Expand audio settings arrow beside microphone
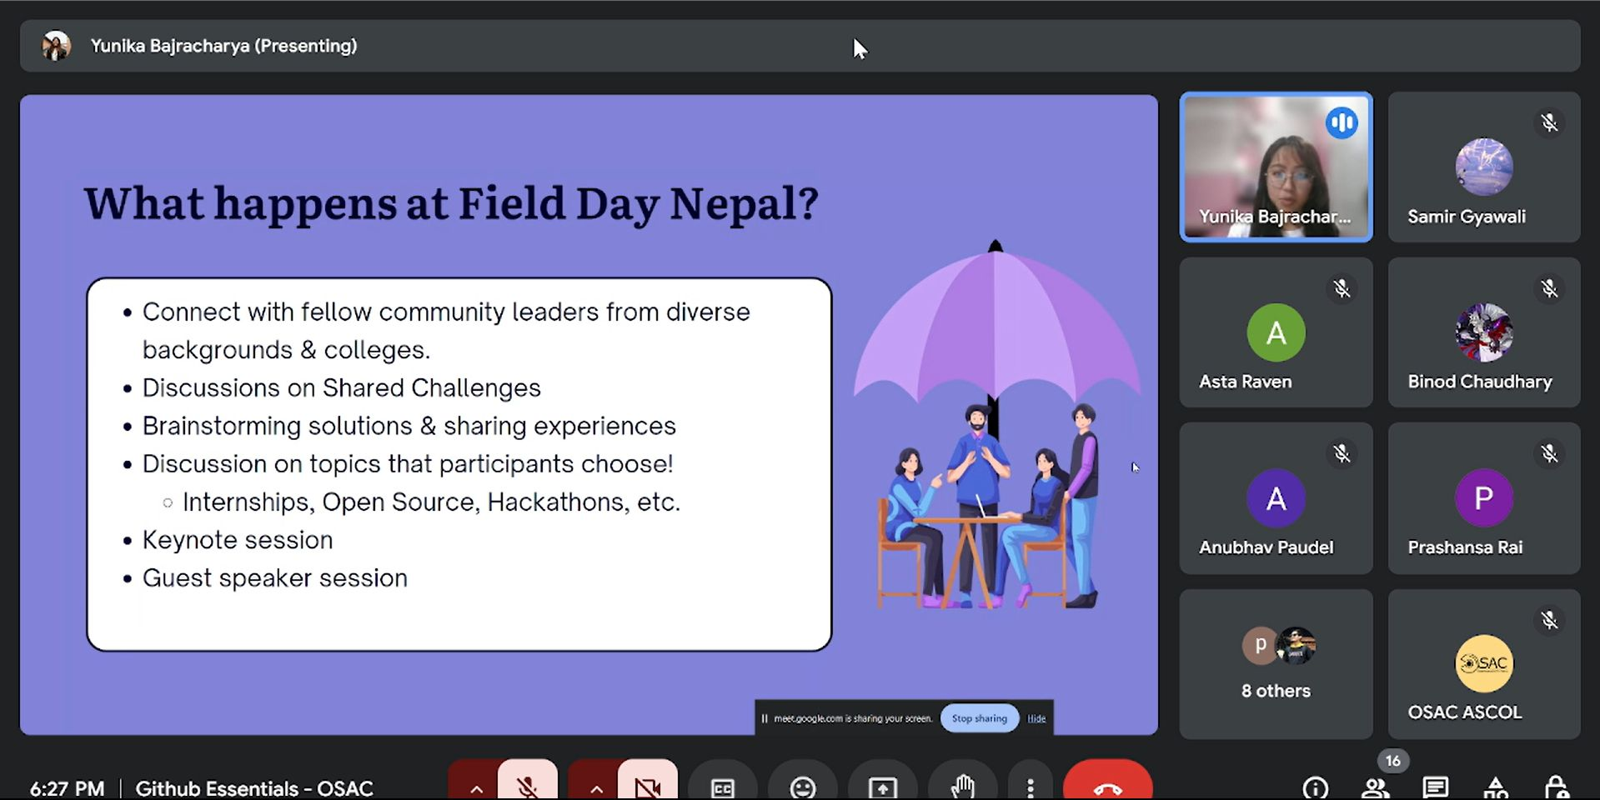Image resolution: width=1600 pixels, height=800 pixels. 476,787
